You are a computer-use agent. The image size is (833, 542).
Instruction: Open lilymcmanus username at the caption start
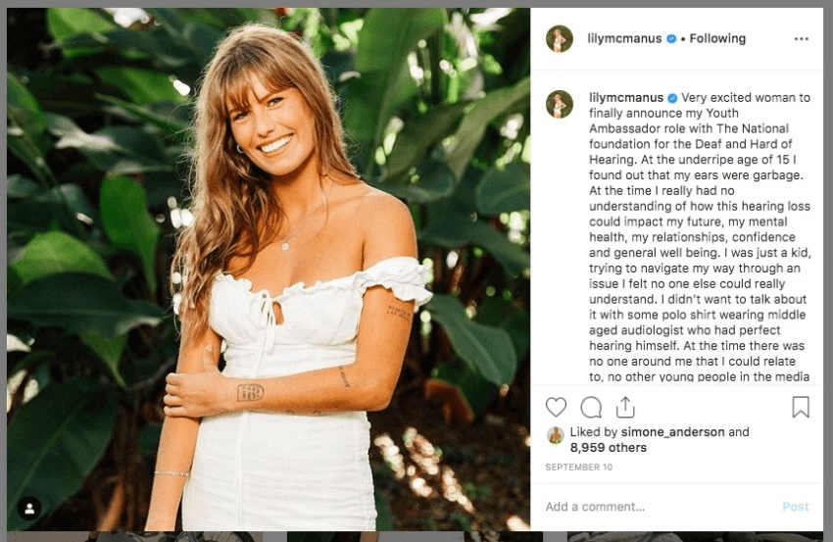point(625,98)
